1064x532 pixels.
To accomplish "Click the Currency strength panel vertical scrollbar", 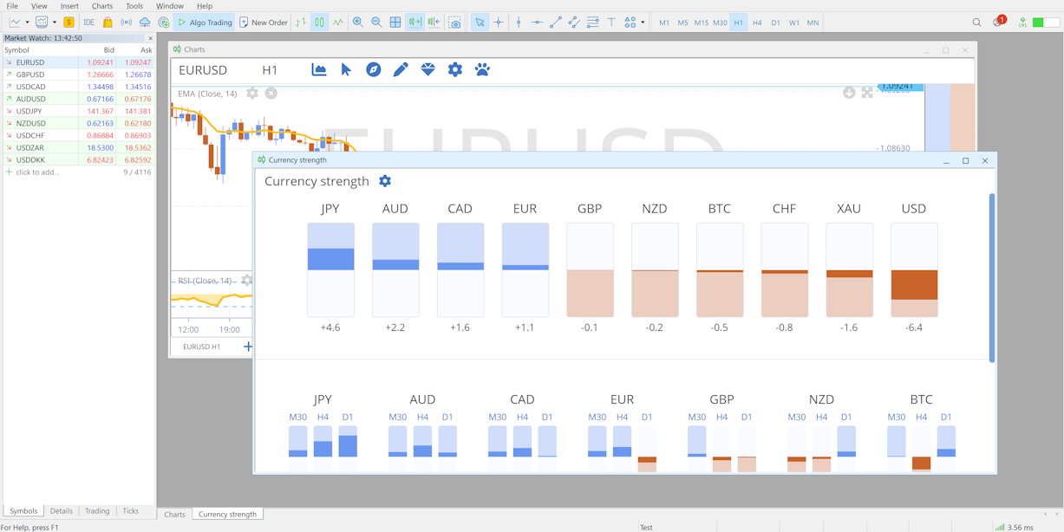I will 992,277.
